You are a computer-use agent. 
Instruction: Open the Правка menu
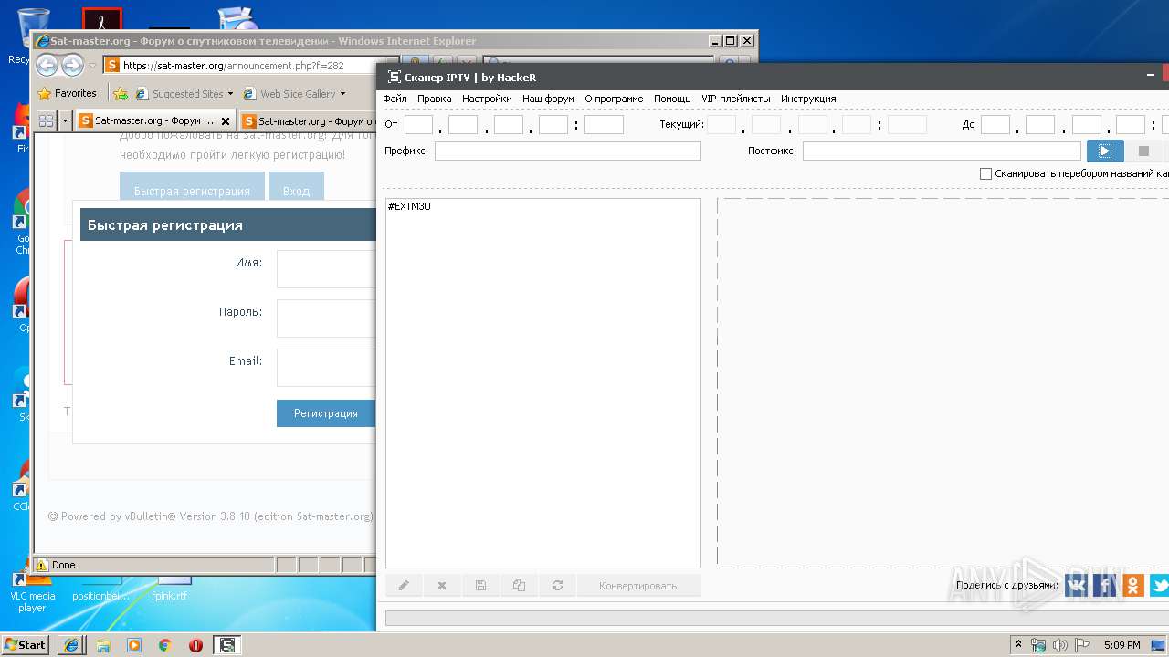(435, 99)
